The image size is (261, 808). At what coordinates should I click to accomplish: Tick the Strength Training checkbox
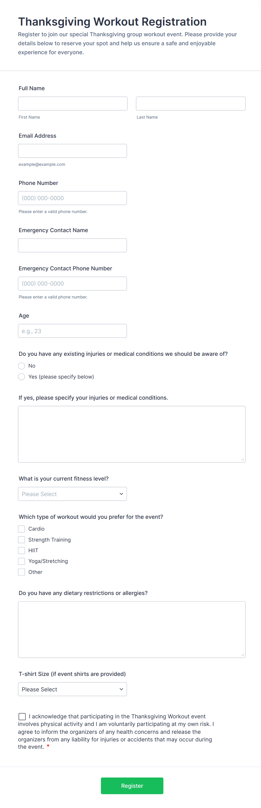[x=22, y=540]
